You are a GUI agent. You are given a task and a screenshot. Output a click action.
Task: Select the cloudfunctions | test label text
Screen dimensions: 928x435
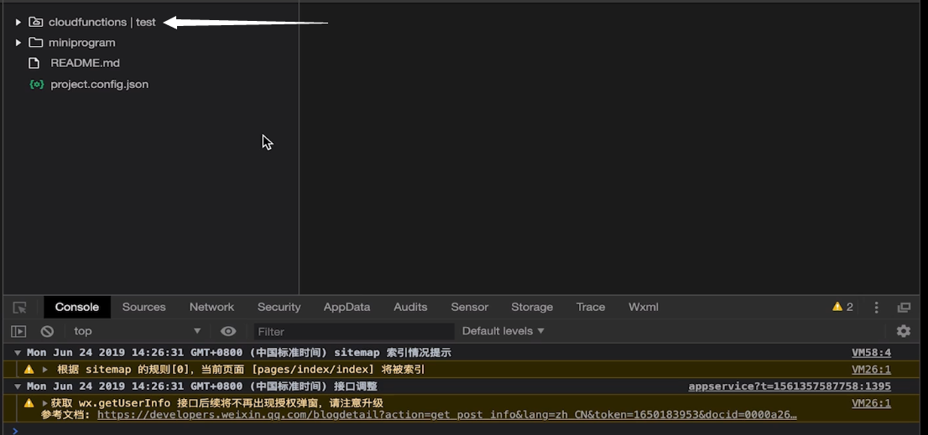coord(102,23)
